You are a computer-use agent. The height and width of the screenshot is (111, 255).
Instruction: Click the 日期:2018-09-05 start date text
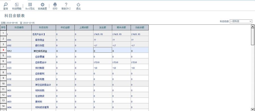point(9,23)
